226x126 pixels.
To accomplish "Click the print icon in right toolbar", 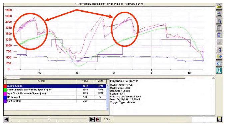I will pos(219,14).
